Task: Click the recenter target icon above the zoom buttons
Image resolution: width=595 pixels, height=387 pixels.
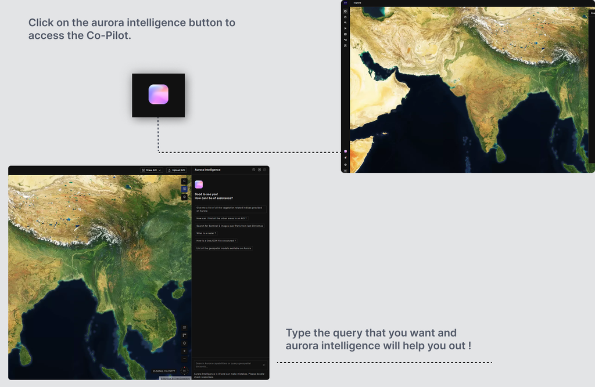Action: click(184, 343)
